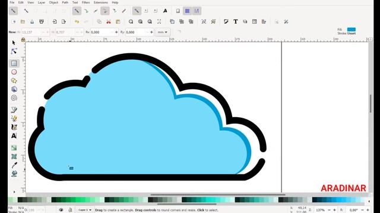Select the Spiral tool
The width and height of the screenshot is (380, 213).
pos(14,98)
